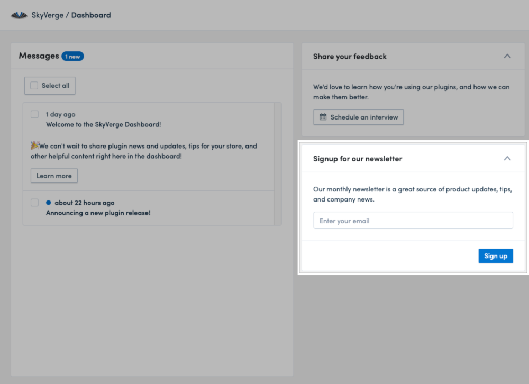Click the 1 day ago timestamp
The image size is (529, 384).
click(60, 114)
